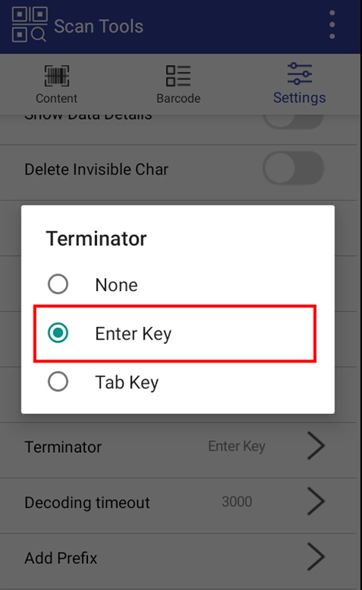Tap the Barcode list icon
362x590 pixels.
coord(178,76)
